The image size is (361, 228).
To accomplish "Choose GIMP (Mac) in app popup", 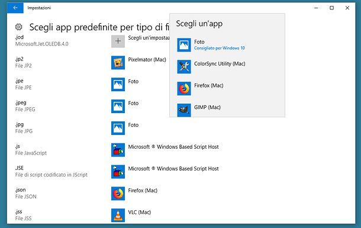I will point(207,107).
